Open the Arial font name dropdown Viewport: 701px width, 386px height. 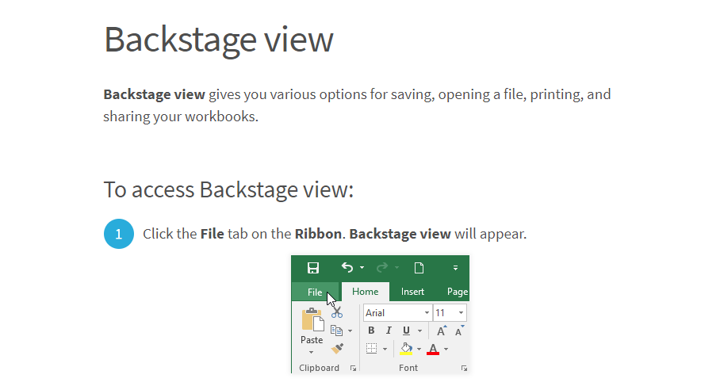(397, 313)
